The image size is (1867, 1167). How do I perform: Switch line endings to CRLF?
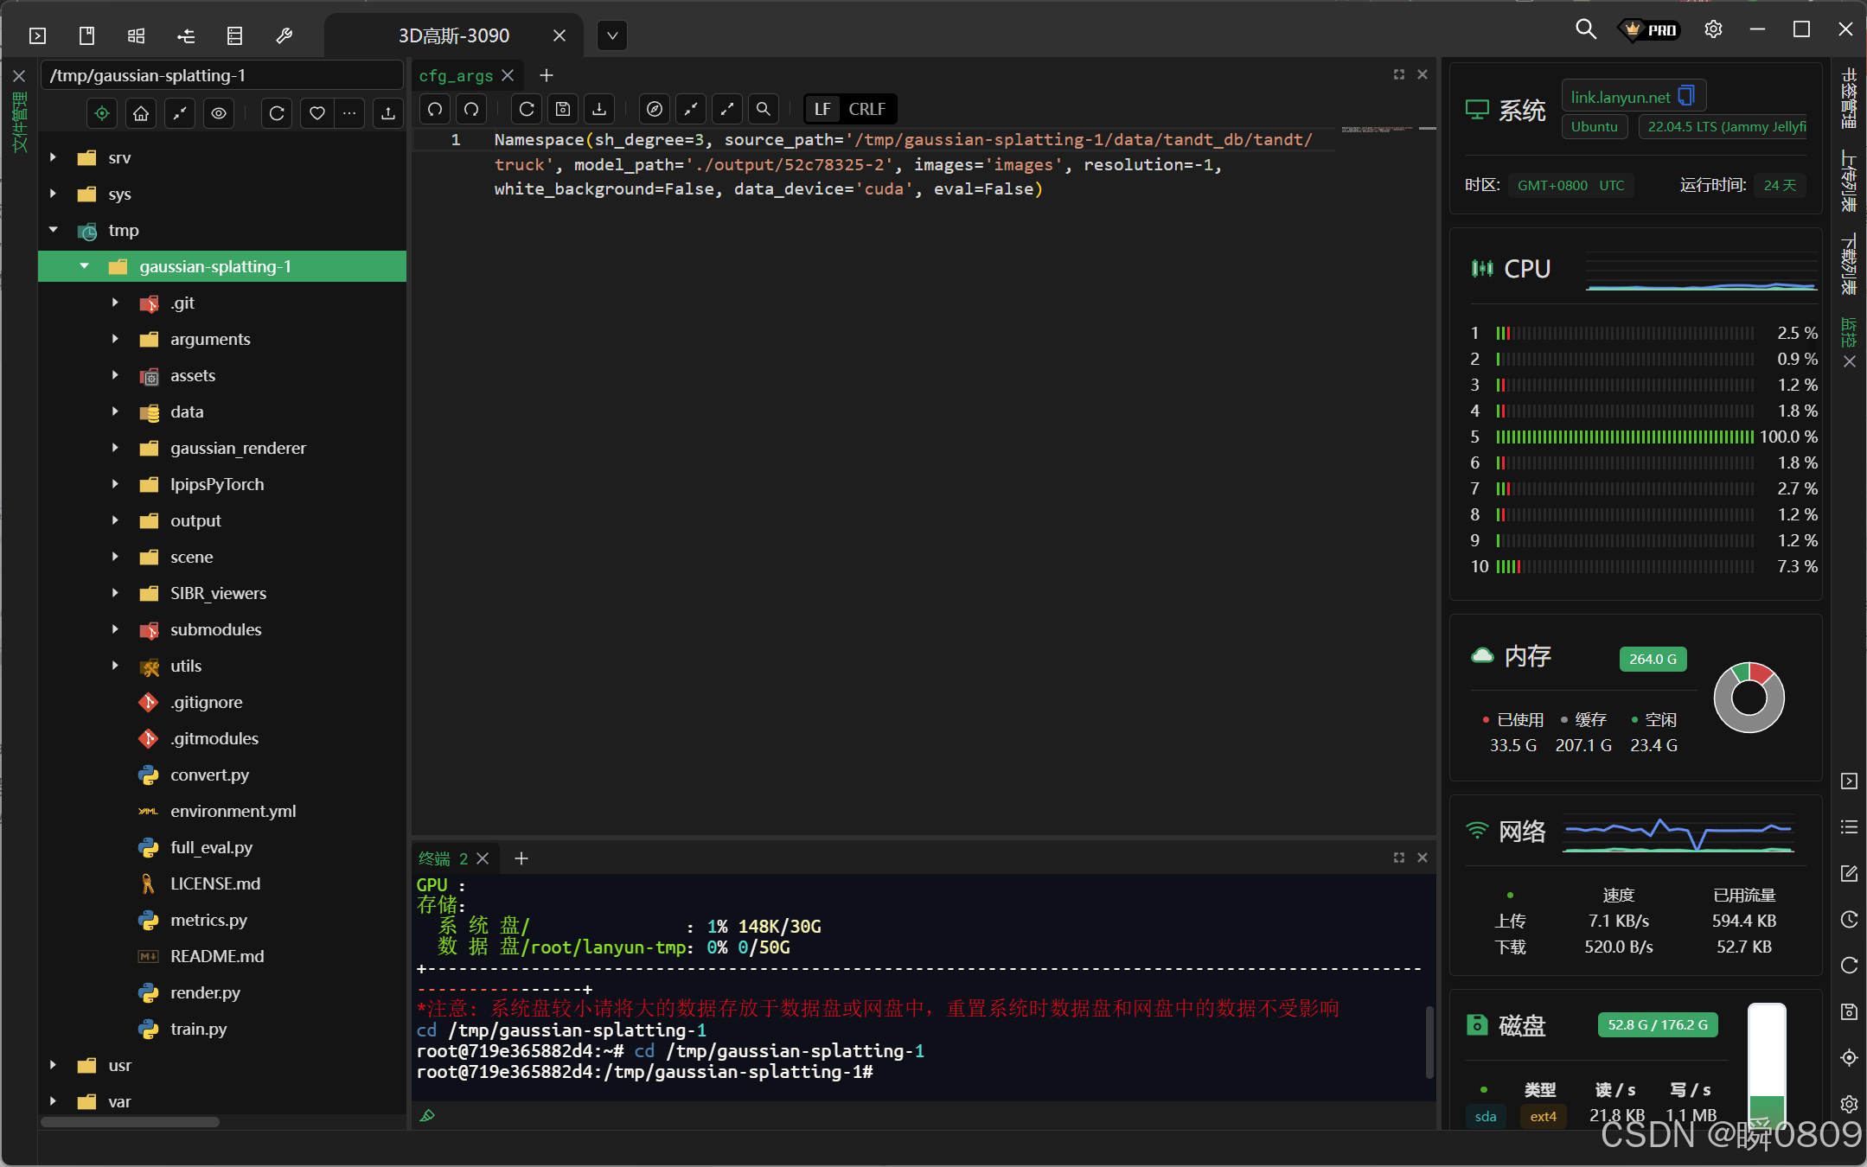coord(866,109)
